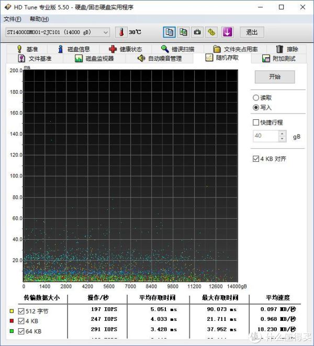This screenshot has width=314, height=346.
Task: Open the 文件(F) menu
Action: [13, 19]
